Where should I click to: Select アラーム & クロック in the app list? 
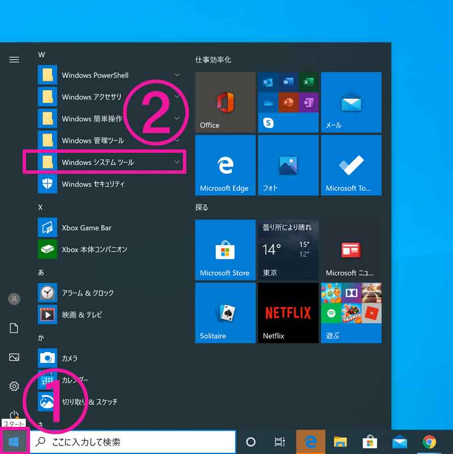[87, 293]
